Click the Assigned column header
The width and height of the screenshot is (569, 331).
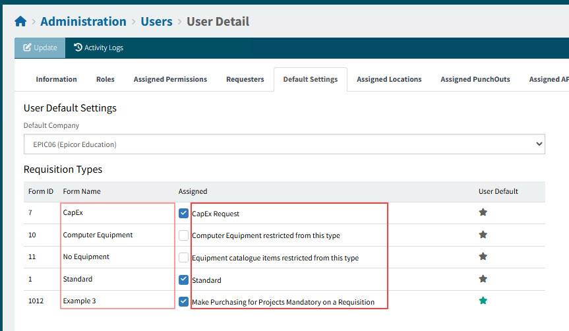[193, 191]
